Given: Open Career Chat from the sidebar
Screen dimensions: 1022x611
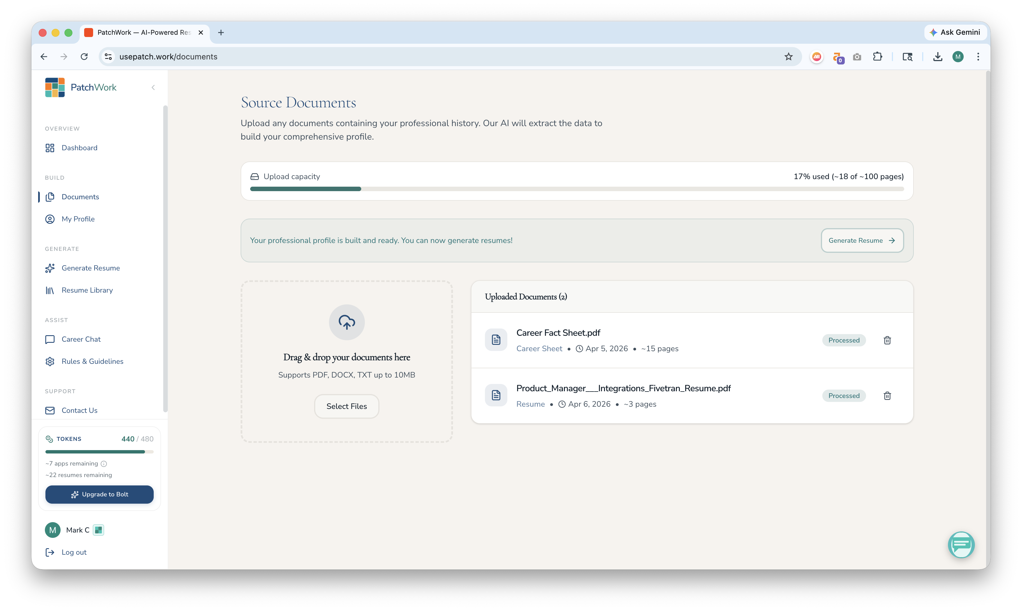Looking at the screenshot, I should point(81,339).
